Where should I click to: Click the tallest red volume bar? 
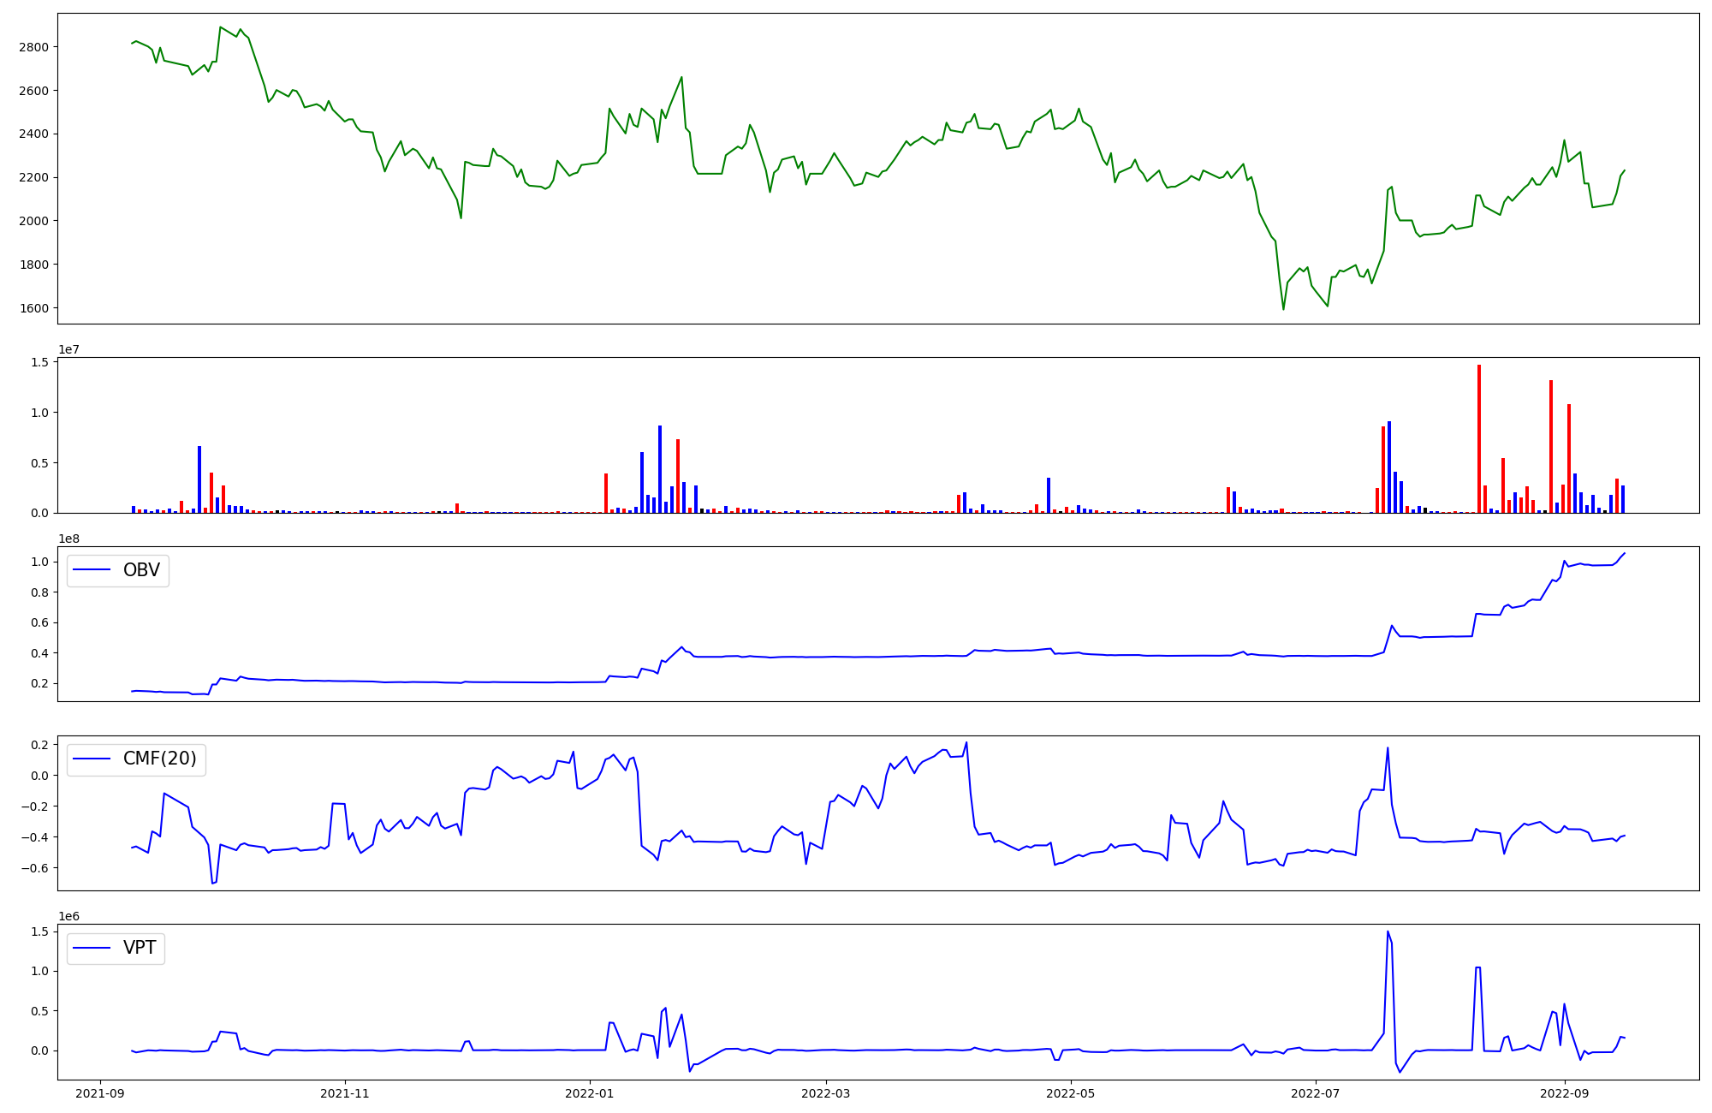[1478, 438]
